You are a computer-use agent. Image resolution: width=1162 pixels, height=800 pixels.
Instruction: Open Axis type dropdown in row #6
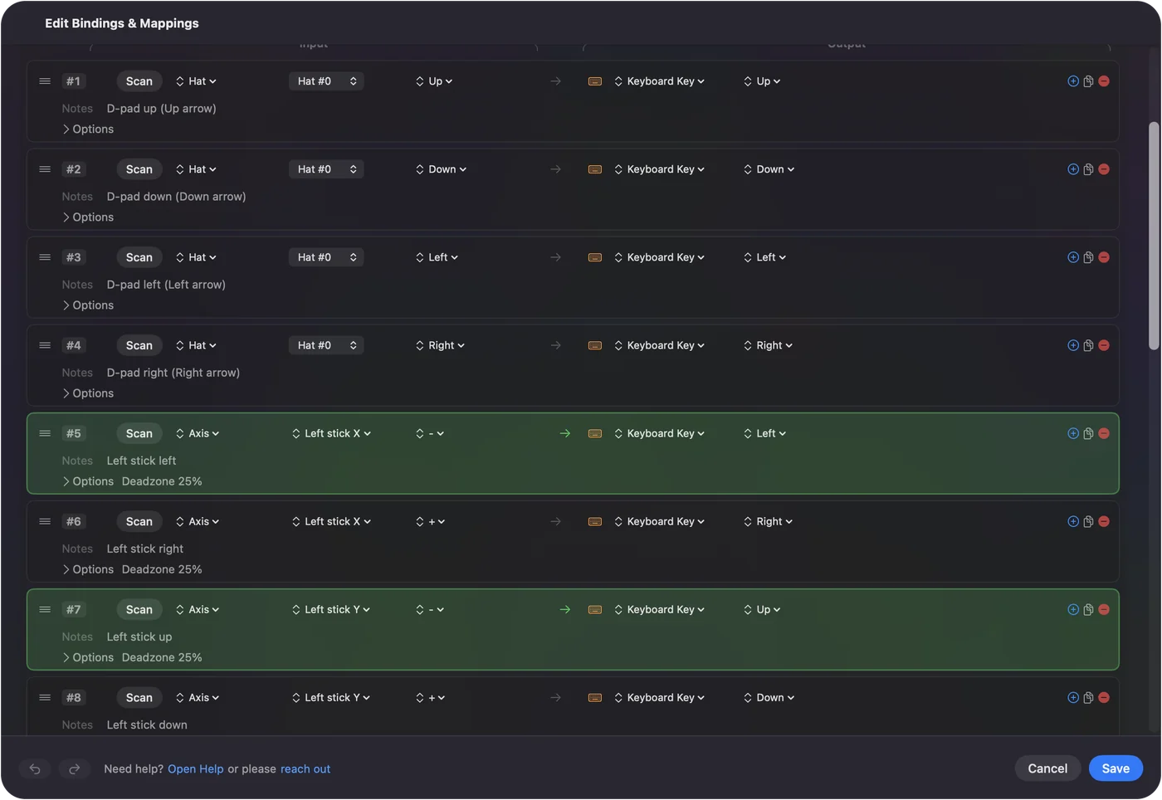tap(198, 521)
